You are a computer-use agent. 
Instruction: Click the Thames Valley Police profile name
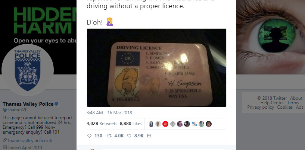pos(28,104)
